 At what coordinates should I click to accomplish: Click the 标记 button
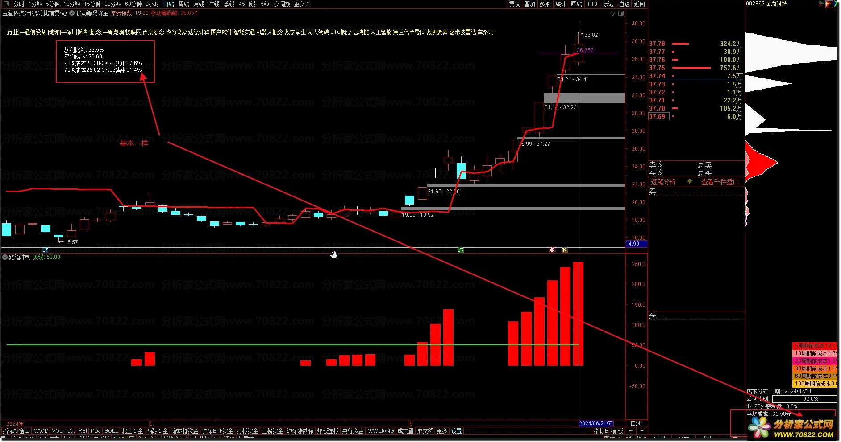(x=608, y=4)
